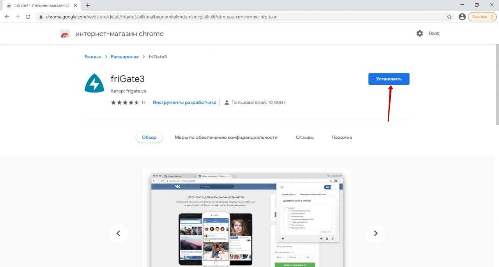Open store settings gear icon

(x=419, y=33)
